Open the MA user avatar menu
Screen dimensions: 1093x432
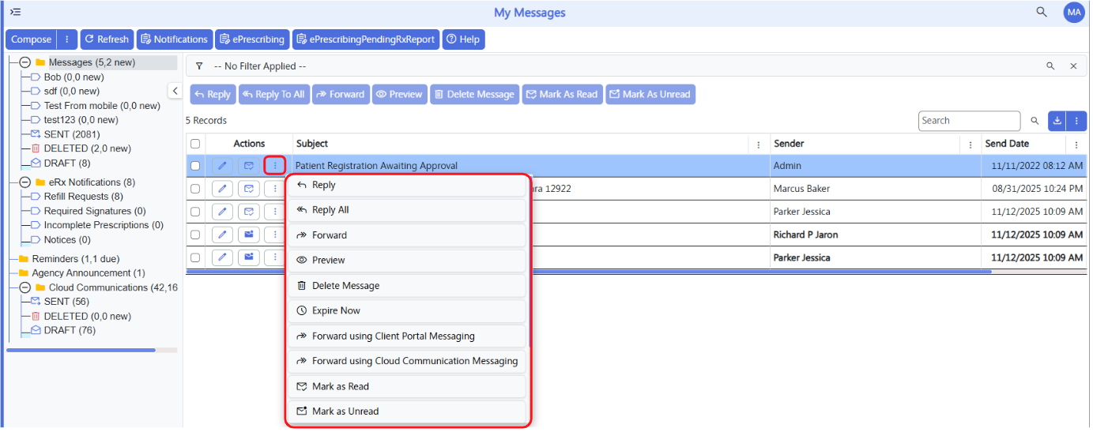click(1073, 12)
